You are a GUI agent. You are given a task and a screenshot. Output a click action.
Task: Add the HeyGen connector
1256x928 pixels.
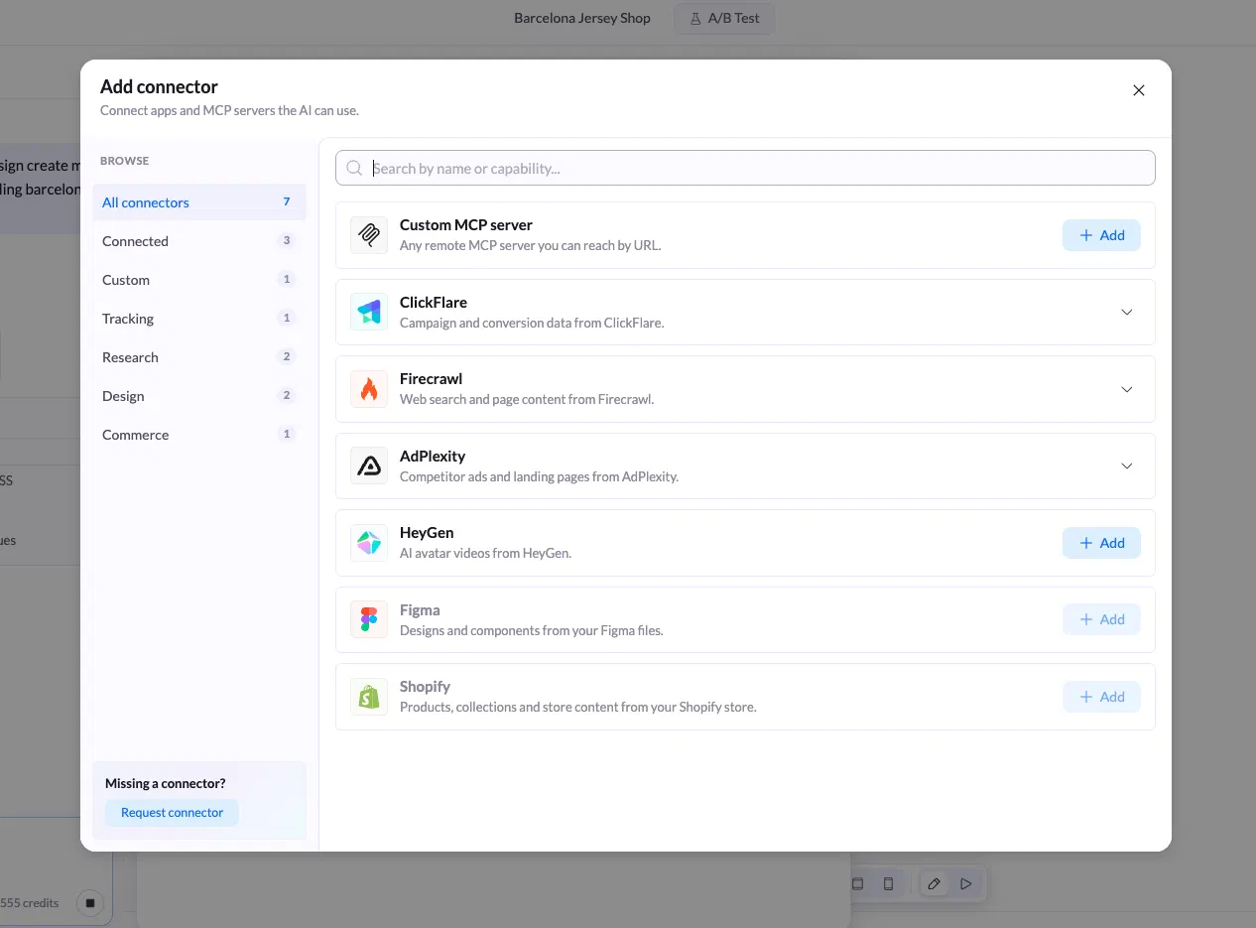coord(1101,543)
